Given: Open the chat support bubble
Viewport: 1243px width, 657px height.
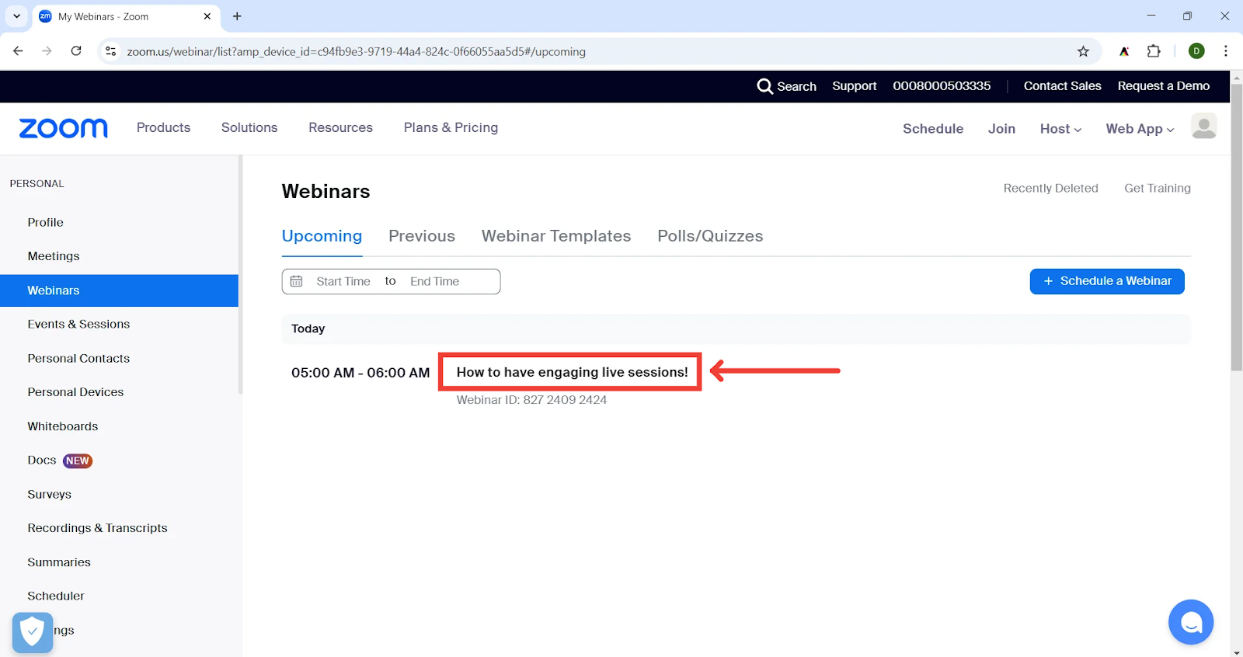Looking at the screenshot, I should coord(1190,622).
